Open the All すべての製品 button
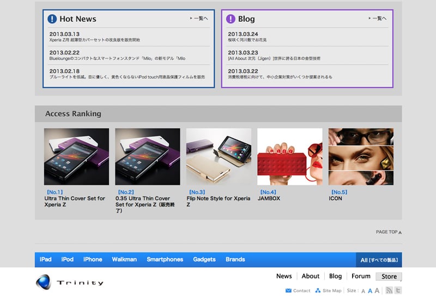This screenshot has width=436, height=296. tap(379, 260)
